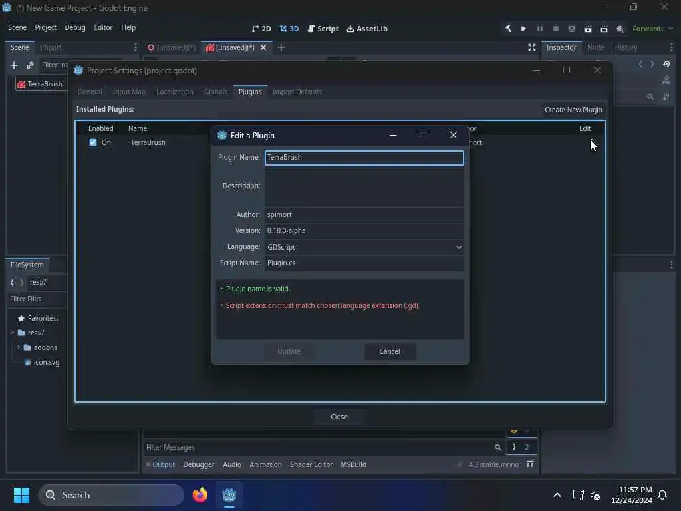The image size is (681, 511).
Task: Open Scene dock options menu
Action: point(136,47)
